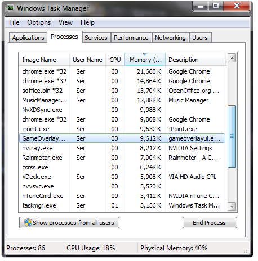Open the Help menu
Viewport: 258px width, 261px height.
pyautogui.click(x=87, y=22)
